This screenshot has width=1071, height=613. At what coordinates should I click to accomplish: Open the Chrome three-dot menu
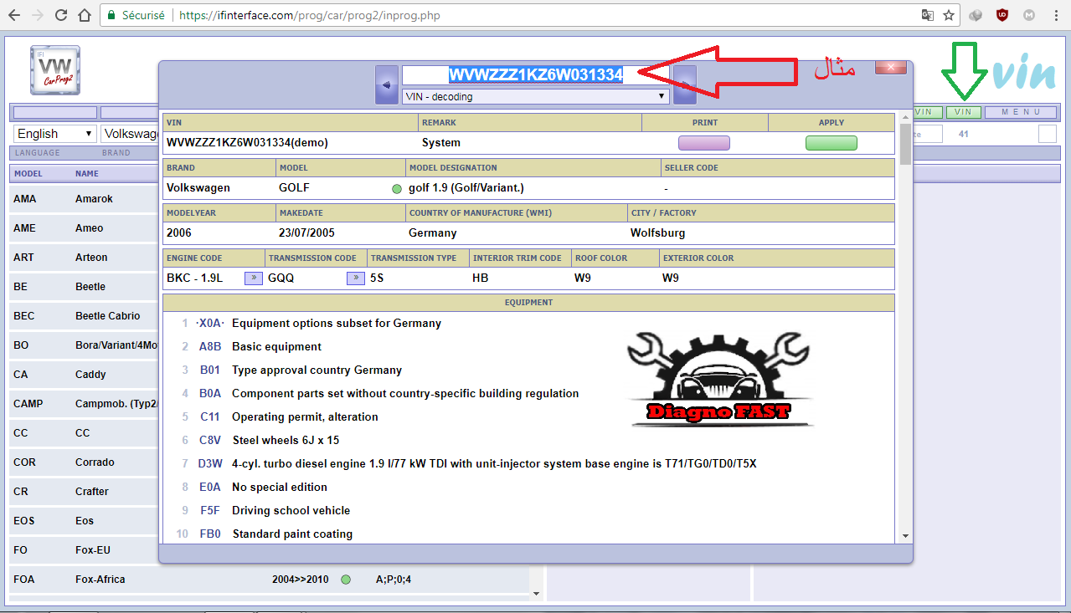point(1056,15)
